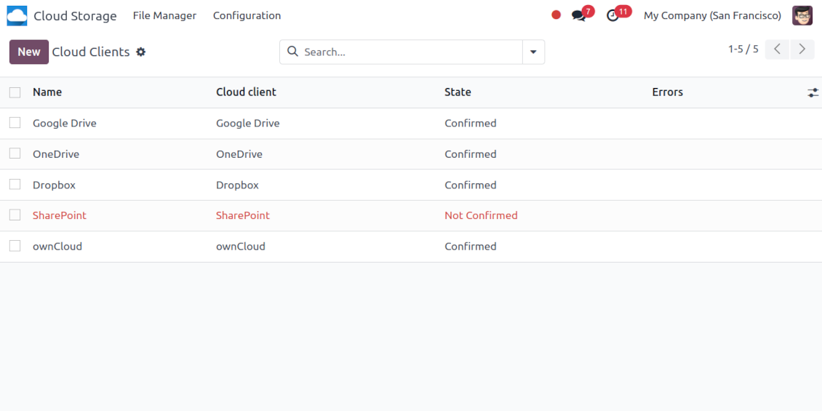
Task: Open the red SharePoint record name
Action: (59, 215)
